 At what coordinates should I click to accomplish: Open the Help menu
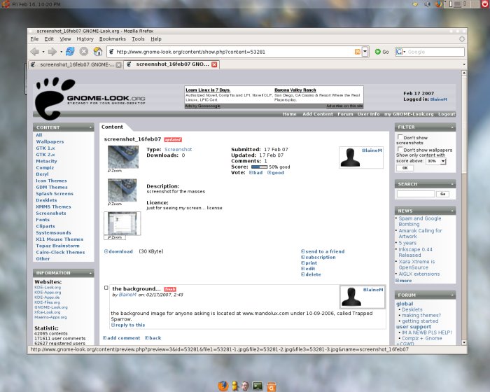pos(156,39)
